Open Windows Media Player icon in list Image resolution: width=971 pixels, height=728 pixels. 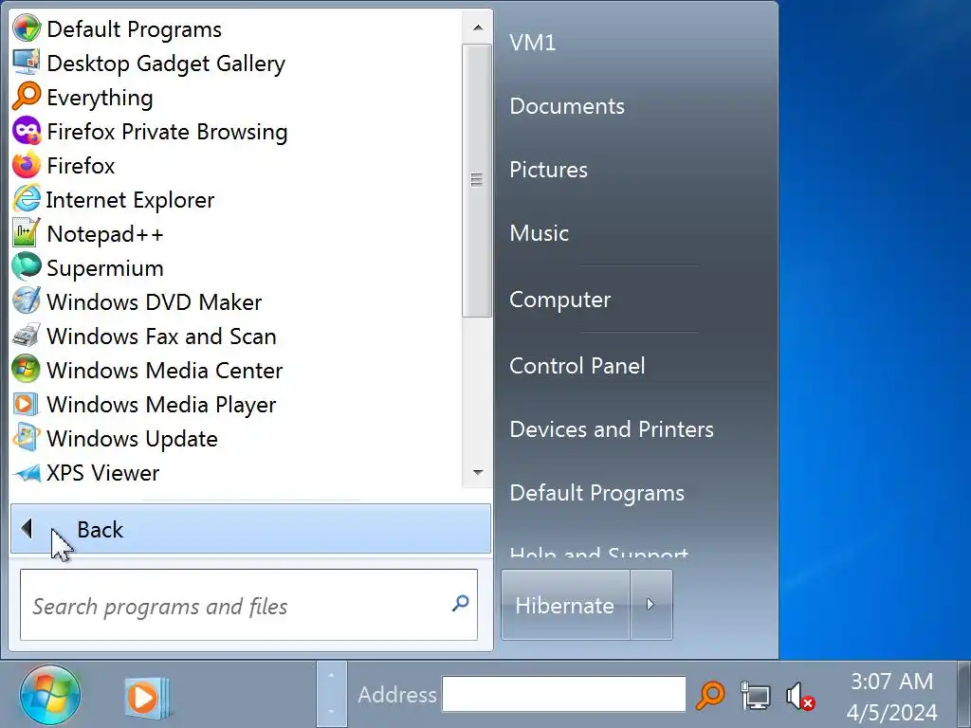27,404
